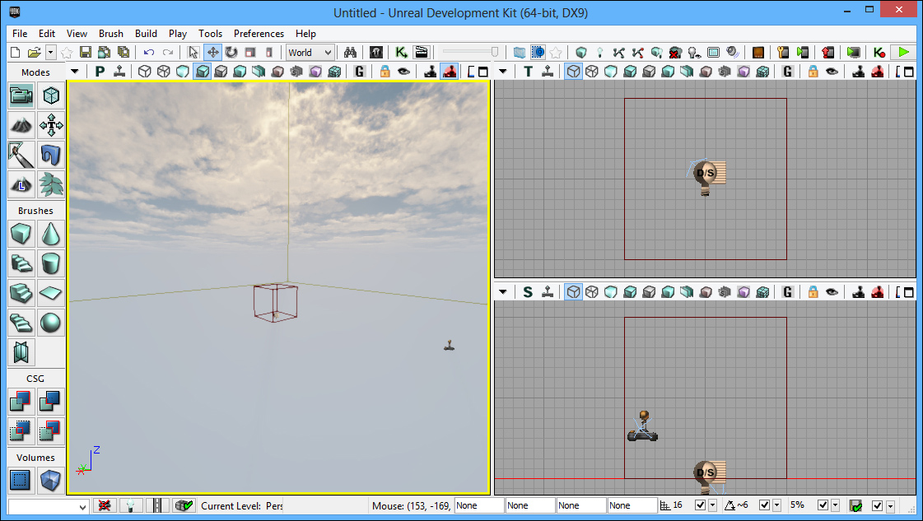923x521 pixels.
Task: Select the Camera mode icon
Action: pos(21,96)
